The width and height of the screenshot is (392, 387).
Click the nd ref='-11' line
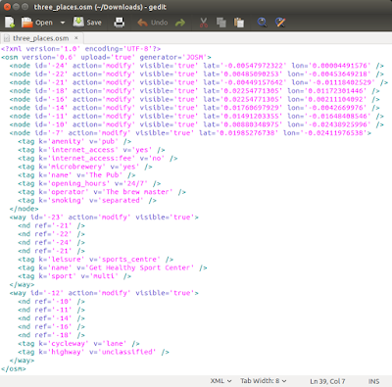(51, 311)
